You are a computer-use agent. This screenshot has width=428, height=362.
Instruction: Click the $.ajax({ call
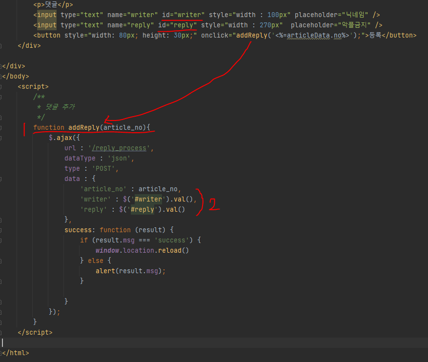[64, 138]
